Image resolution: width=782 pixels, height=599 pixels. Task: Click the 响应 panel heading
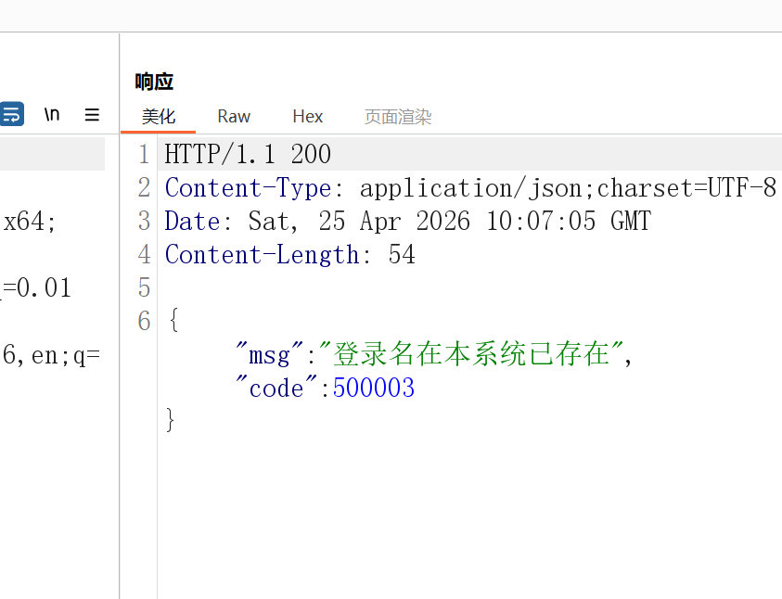(x=154, y=82)
